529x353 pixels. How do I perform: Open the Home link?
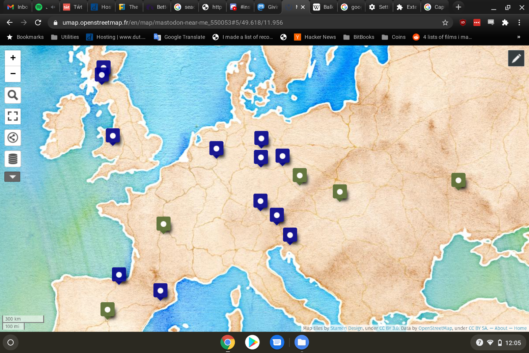pyautogui.click(x=520, y=328)
